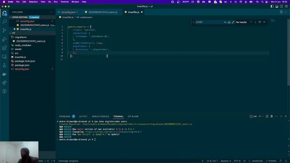Image resolution: width=290 pixels, height=163 pixels.
Task: Select the knexfile.js editor tab
Action: [134, 12]
